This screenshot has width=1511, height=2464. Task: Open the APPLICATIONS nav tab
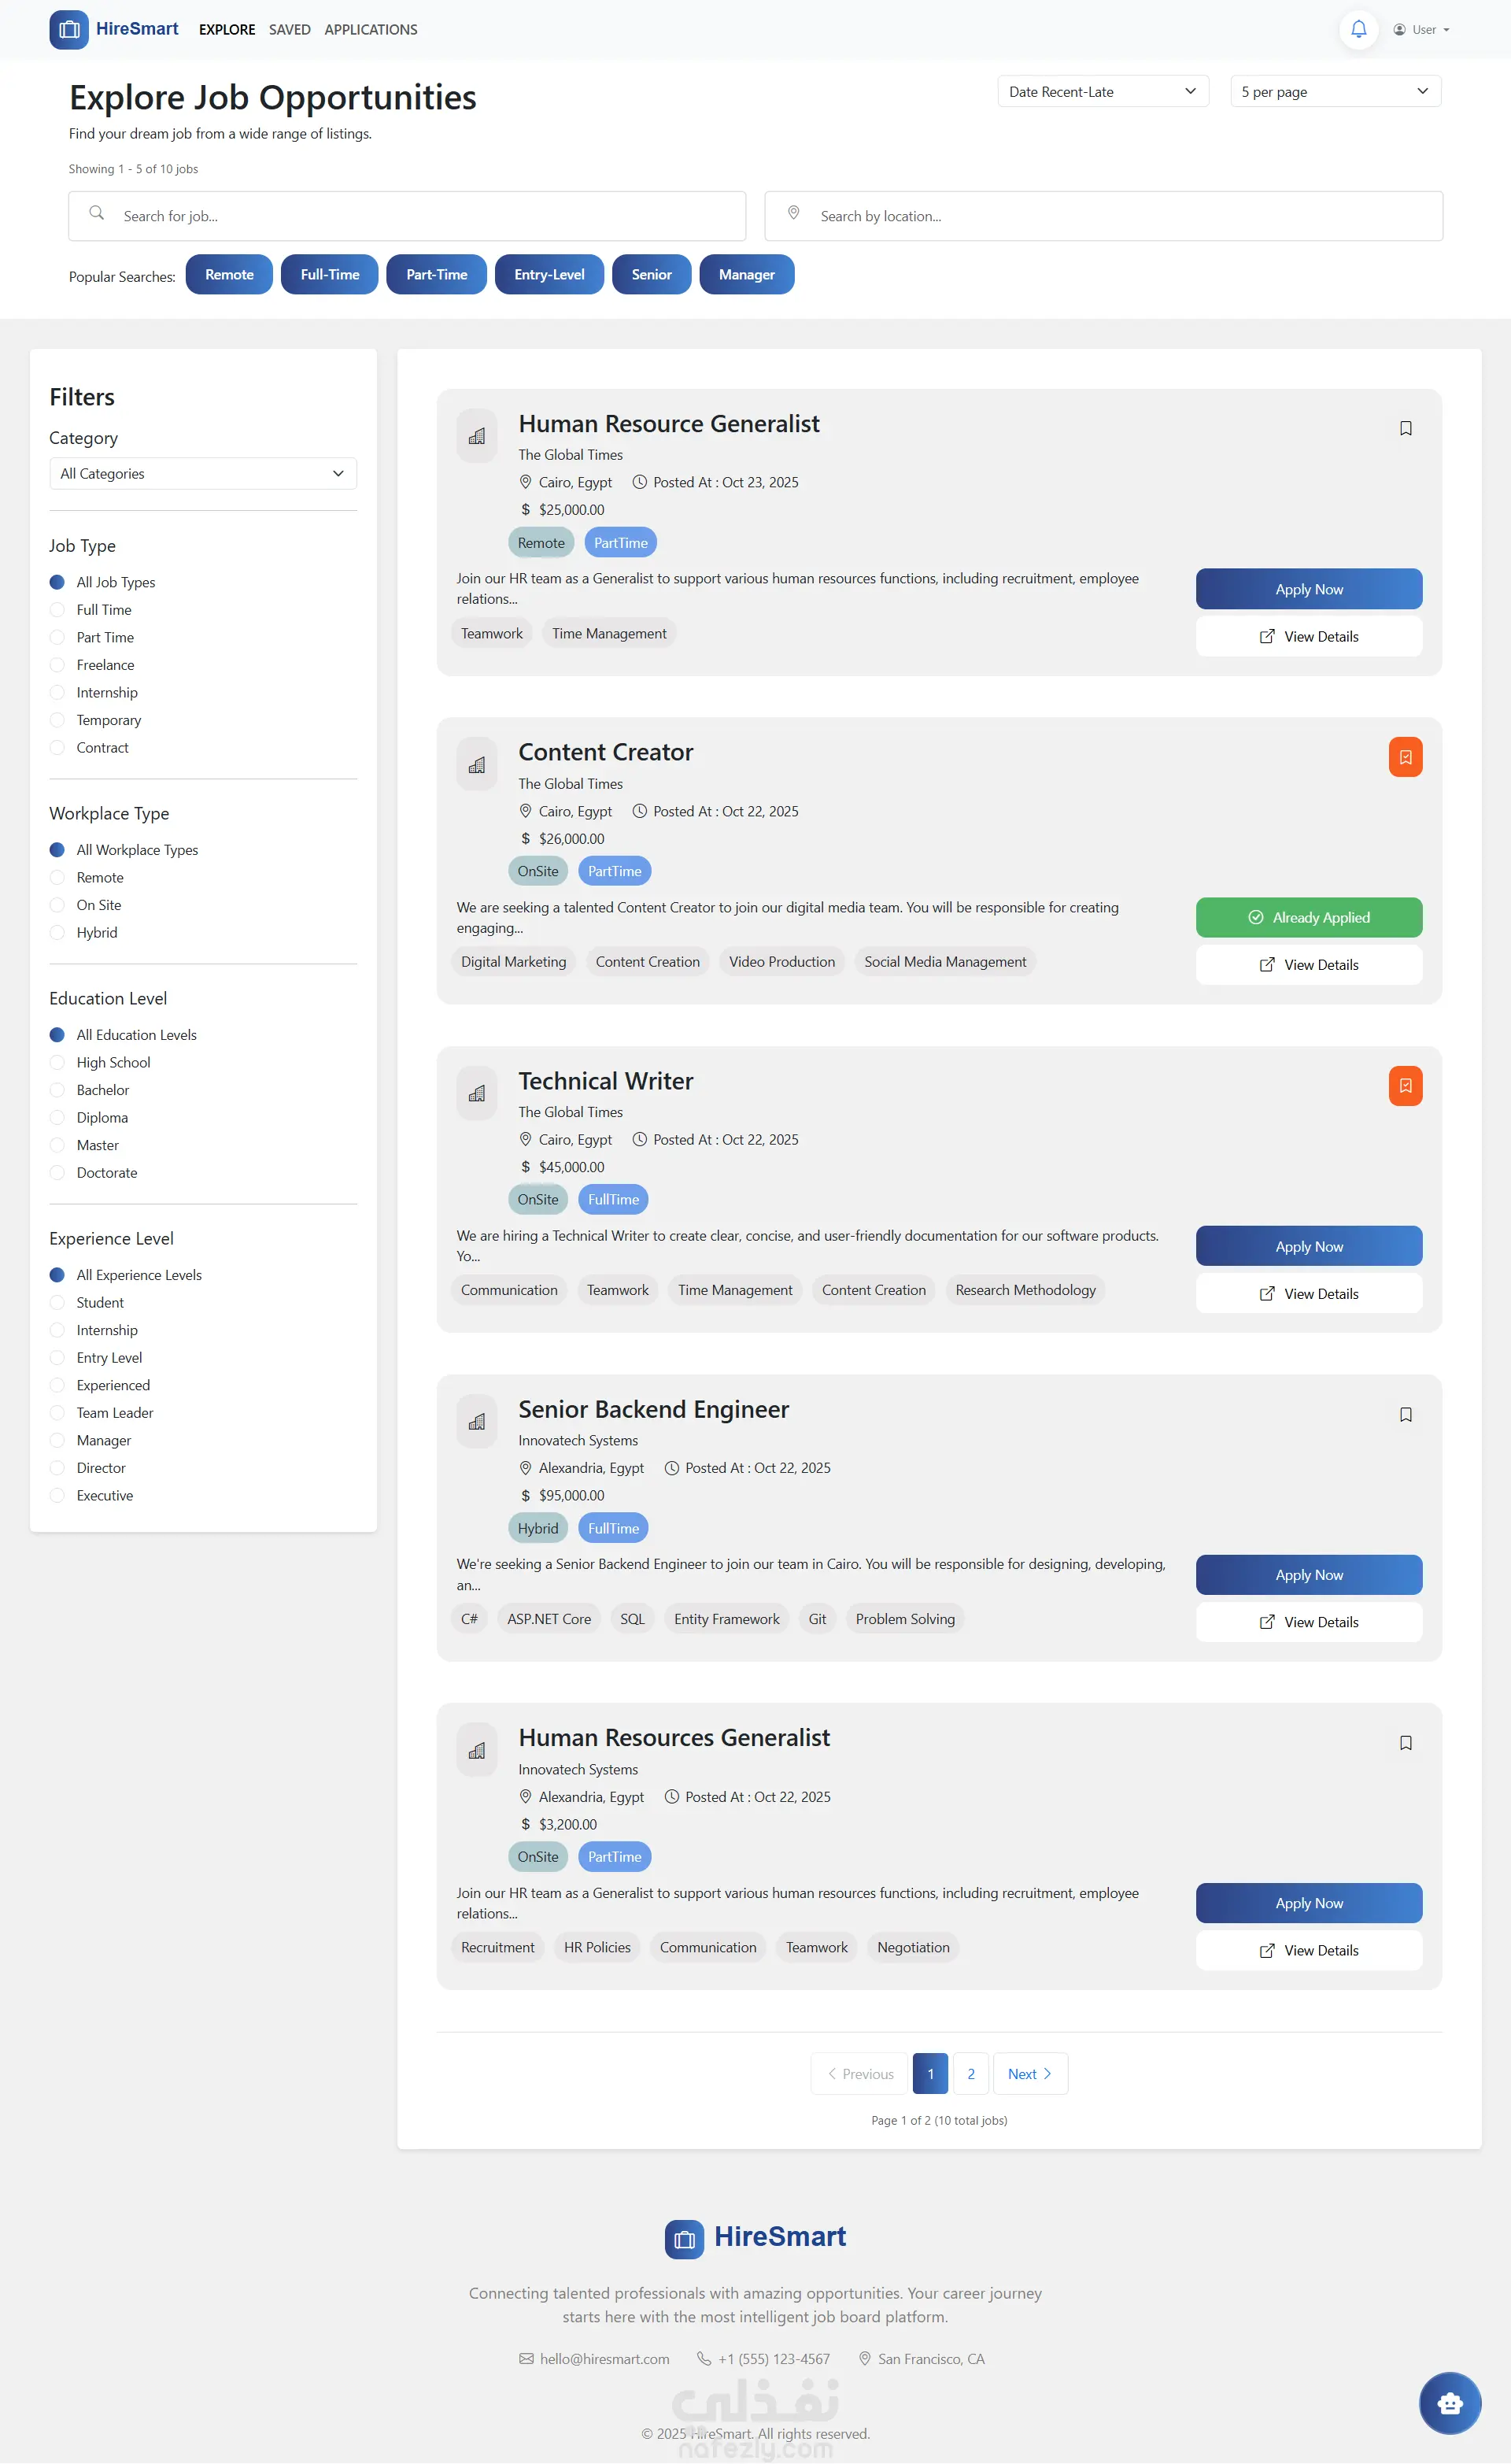370,30
